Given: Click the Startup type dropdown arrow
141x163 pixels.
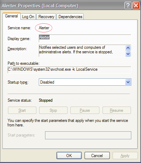Looking at the screenshot, I should 128,82.
